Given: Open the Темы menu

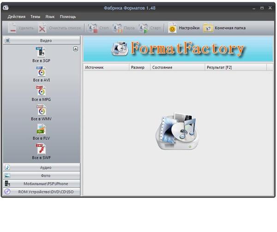Looking at the screenshot, I should 36,17.
